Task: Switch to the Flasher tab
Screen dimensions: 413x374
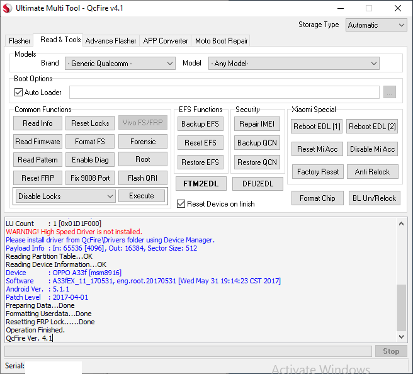Action: (x=20, y=41)
